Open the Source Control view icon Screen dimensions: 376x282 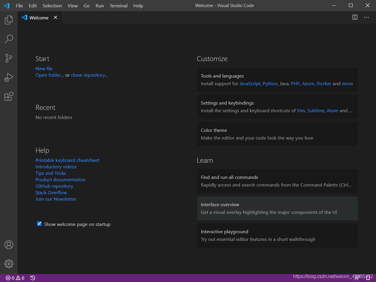click(9, 58)
